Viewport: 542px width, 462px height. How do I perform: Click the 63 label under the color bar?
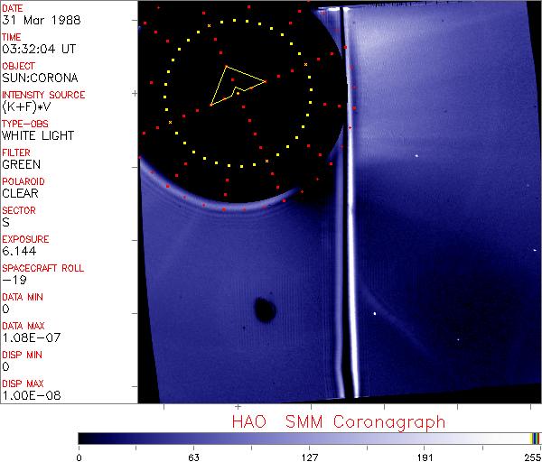(193, 456)
